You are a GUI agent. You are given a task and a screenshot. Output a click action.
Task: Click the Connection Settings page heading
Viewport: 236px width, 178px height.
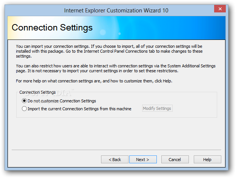pyautogui.click(x=52, y=27)
